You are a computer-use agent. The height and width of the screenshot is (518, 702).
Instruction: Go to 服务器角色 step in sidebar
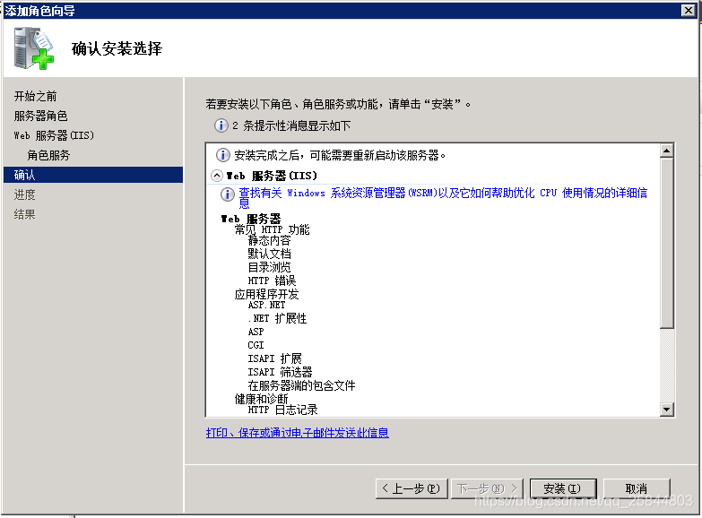coord(40,116)
